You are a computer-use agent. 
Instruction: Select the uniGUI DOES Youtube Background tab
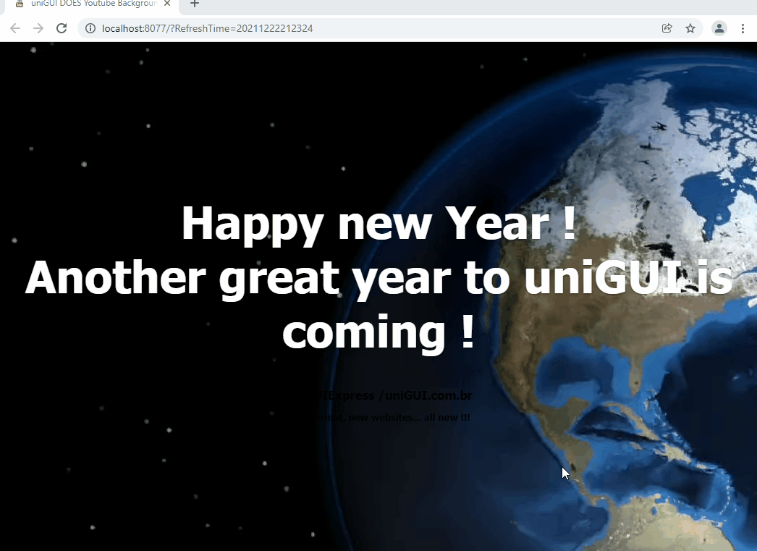[92, 4]
